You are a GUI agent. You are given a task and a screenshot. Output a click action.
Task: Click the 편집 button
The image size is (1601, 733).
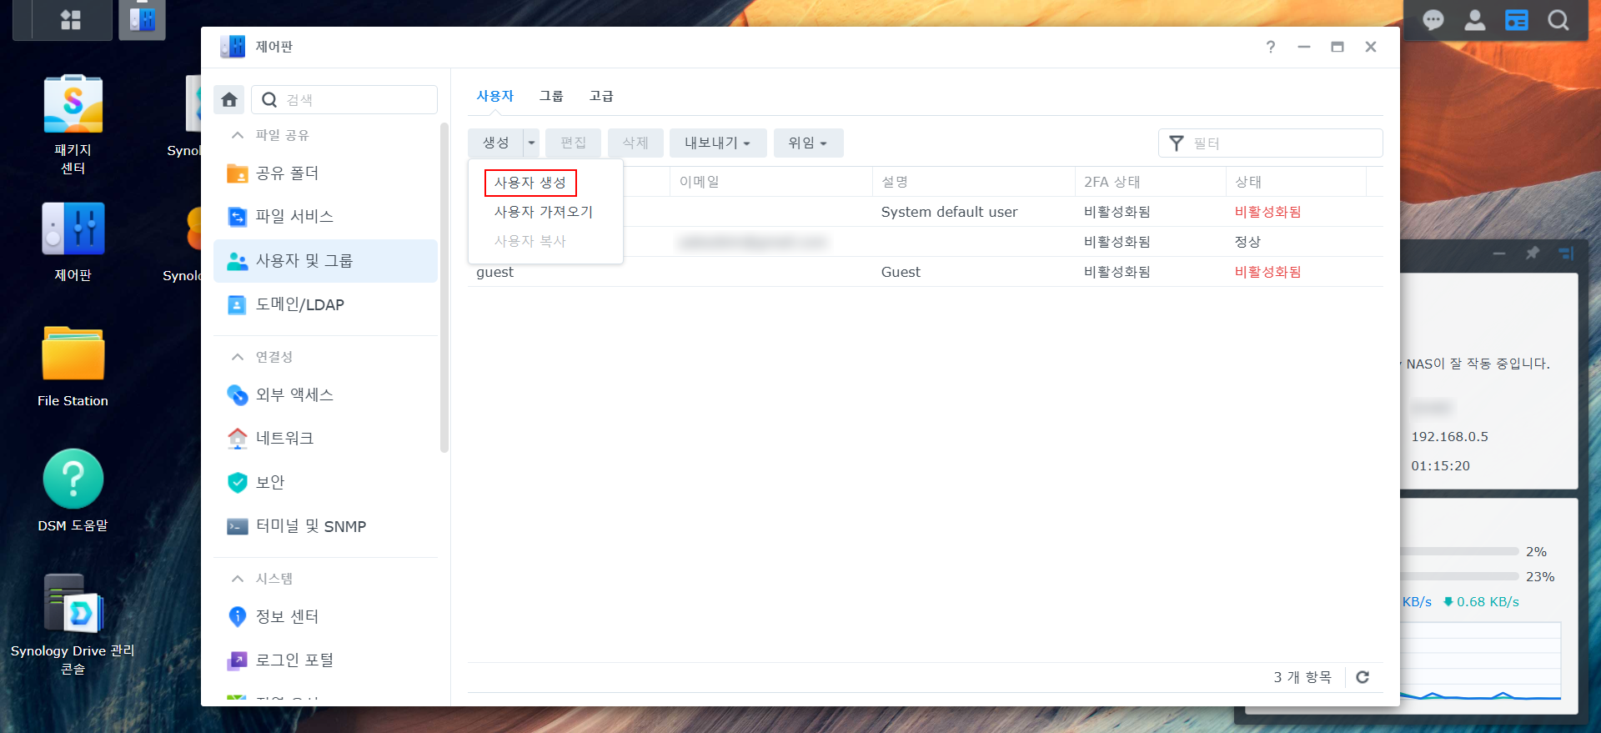(573, 143)
